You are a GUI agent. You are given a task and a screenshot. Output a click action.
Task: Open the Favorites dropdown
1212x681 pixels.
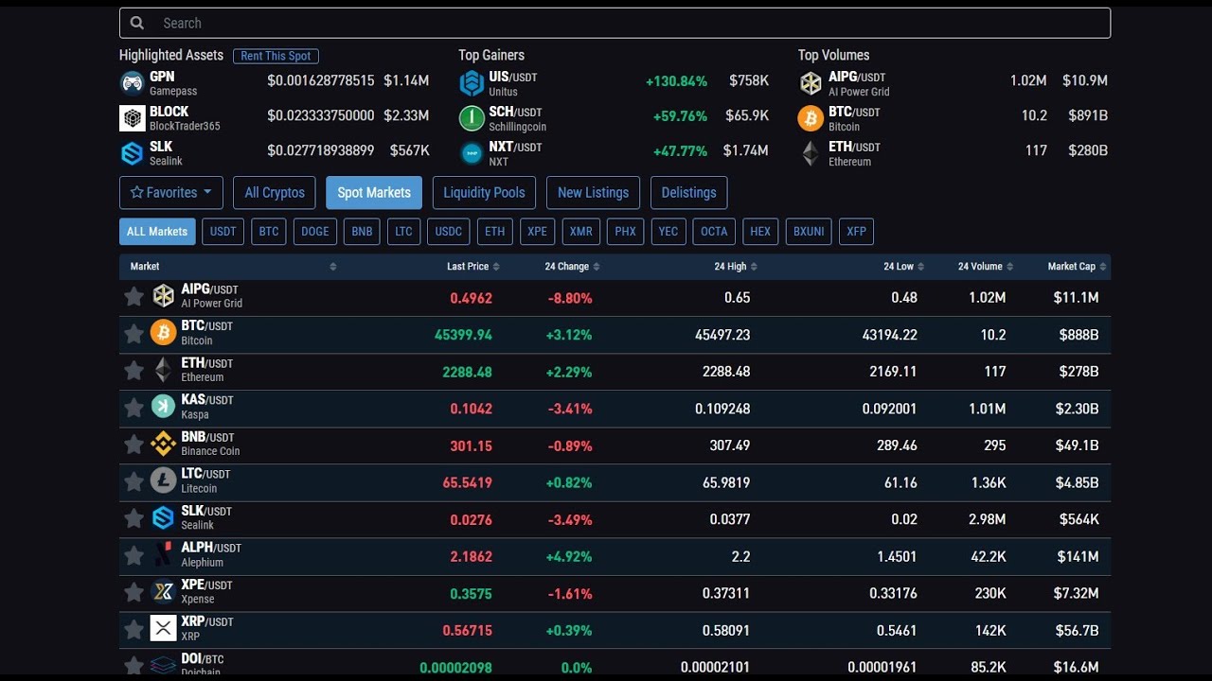[x=171, y=193]
